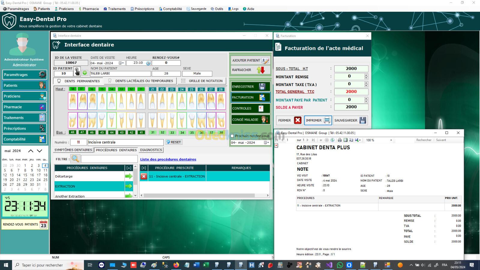The height and width of the screenshot is (270, 480).
Task: Open Rendez-vous Patients calendar button
Action: tap(25, 224)
